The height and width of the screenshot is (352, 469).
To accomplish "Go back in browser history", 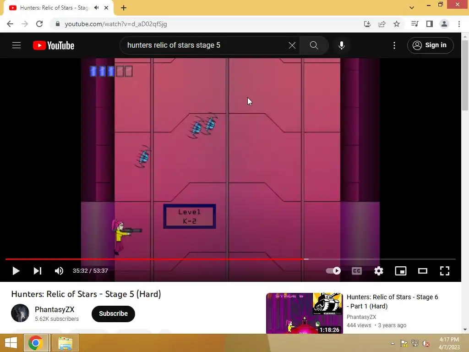I will 10,24.
